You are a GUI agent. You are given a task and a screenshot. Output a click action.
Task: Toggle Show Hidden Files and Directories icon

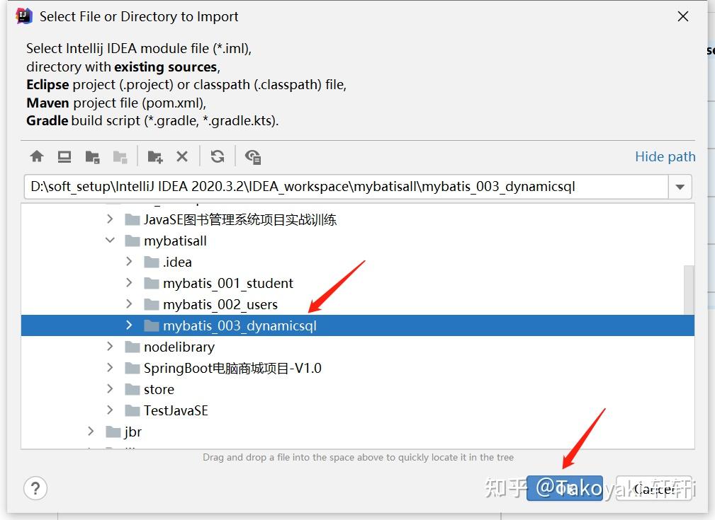click(x=253, y=156)
